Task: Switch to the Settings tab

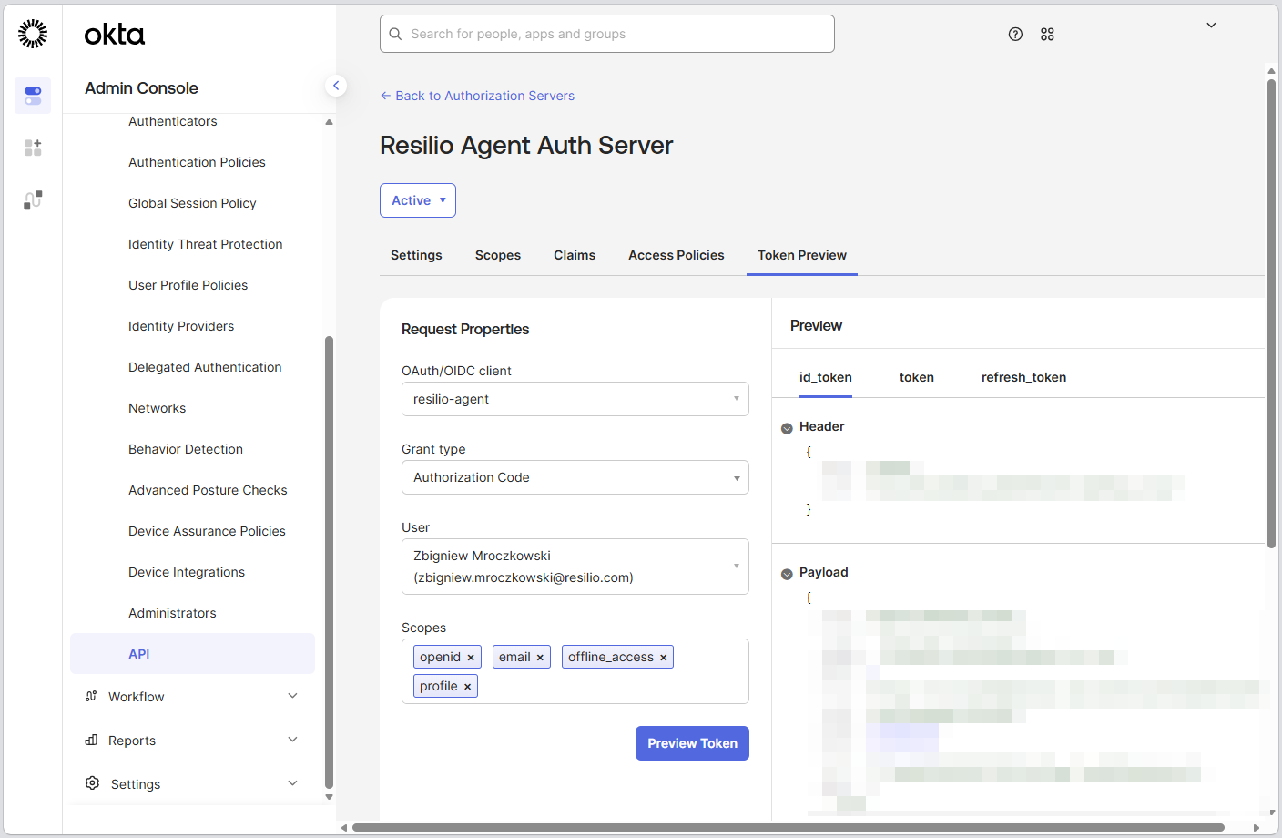Action: coord(416,255)
